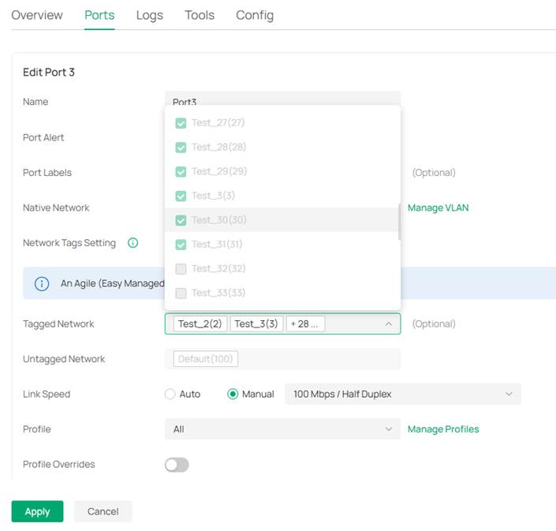The image size is (556, 531).
Task: Click the info icon in Agile banner
Action: 42,283
